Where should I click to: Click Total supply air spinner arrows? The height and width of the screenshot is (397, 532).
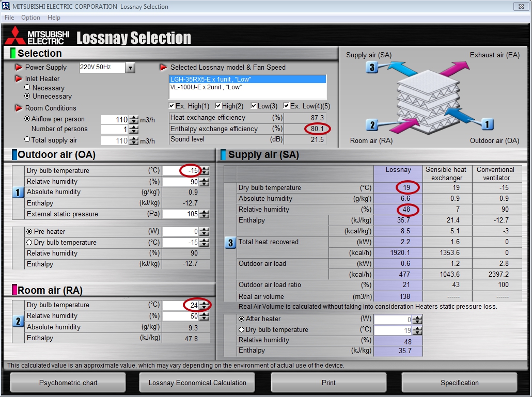[134, 141]
